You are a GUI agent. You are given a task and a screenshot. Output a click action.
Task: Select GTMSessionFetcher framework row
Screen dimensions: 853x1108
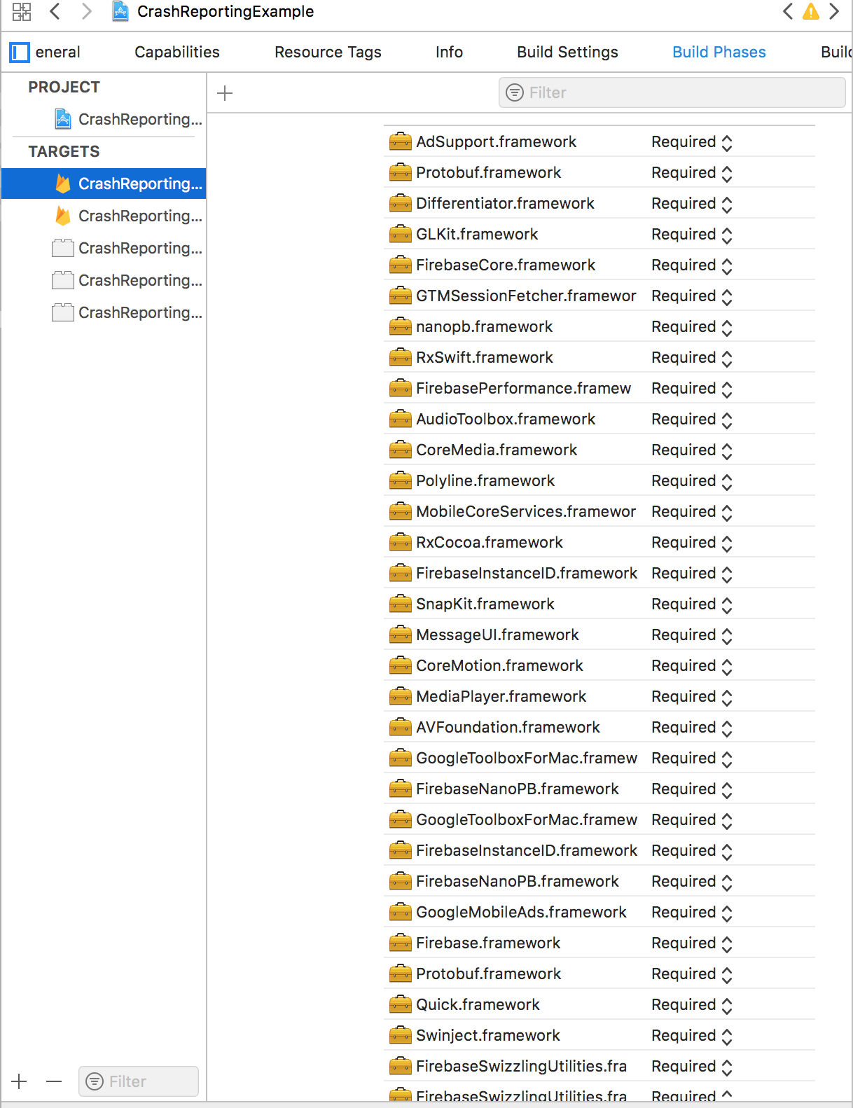599,296
